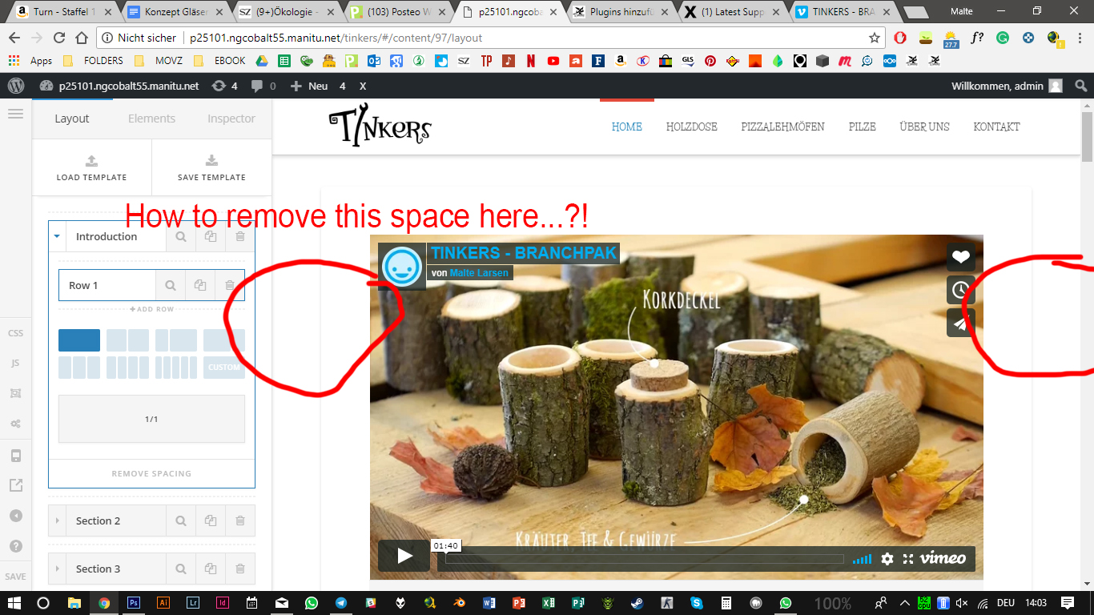Select the single full-width column layout
The image size is (1094, 615).
[x=79, y=340]
